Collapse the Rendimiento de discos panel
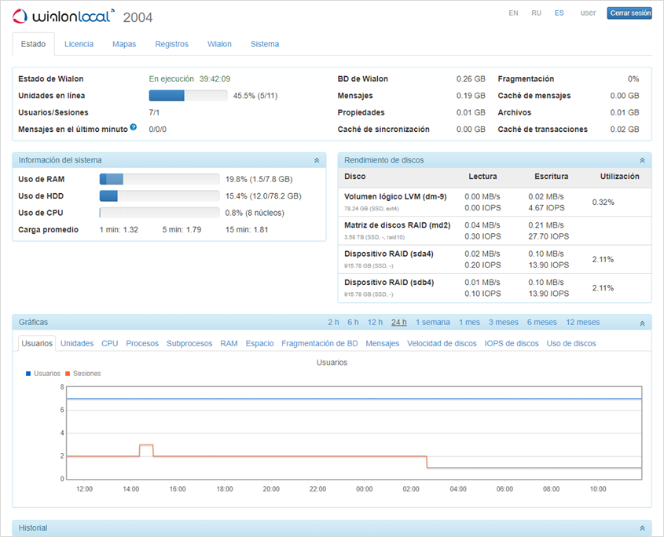 [x=643, y=160]
